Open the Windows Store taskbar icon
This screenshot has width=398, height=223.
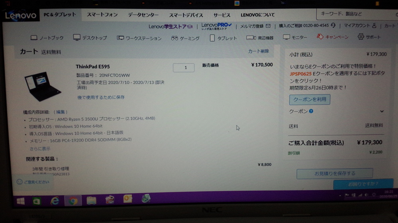point(37,202)
